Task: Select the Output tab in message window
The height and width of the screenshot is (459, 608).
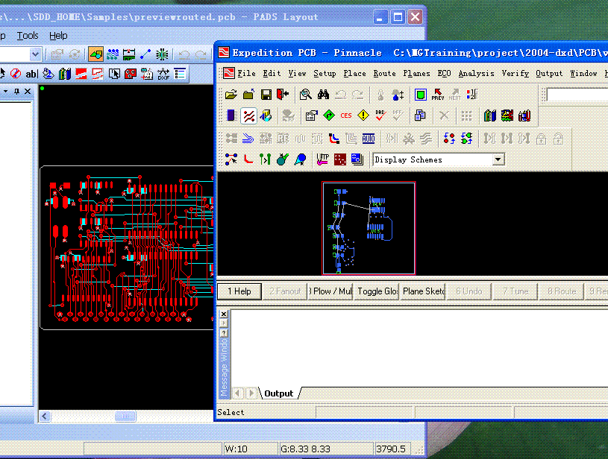Action: click(279, 393)
